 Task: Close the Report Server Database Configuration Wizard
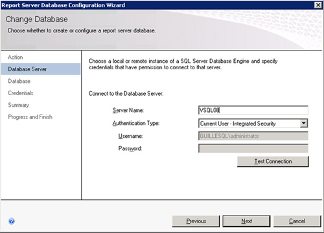click(x=318, y=5)
